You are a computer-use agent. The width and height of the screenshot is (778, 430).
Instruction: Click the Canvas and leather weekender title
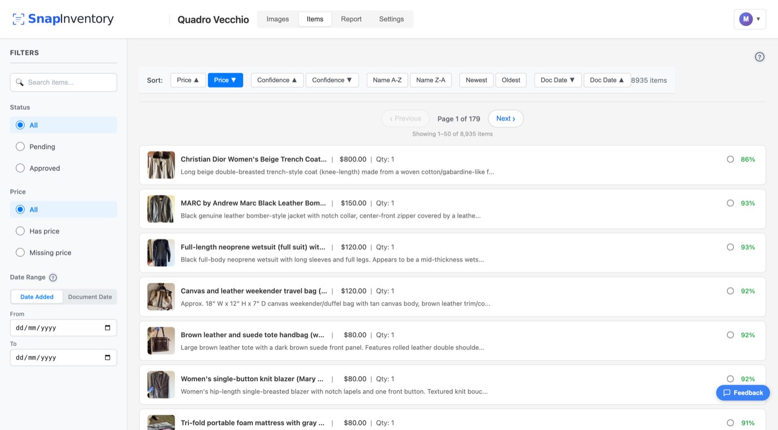click(x=254, y=291)
